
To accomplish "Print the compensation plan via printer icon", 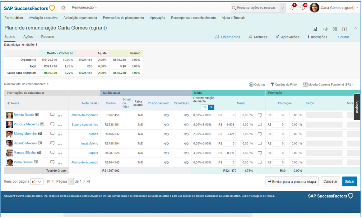I will pos(325,29).
